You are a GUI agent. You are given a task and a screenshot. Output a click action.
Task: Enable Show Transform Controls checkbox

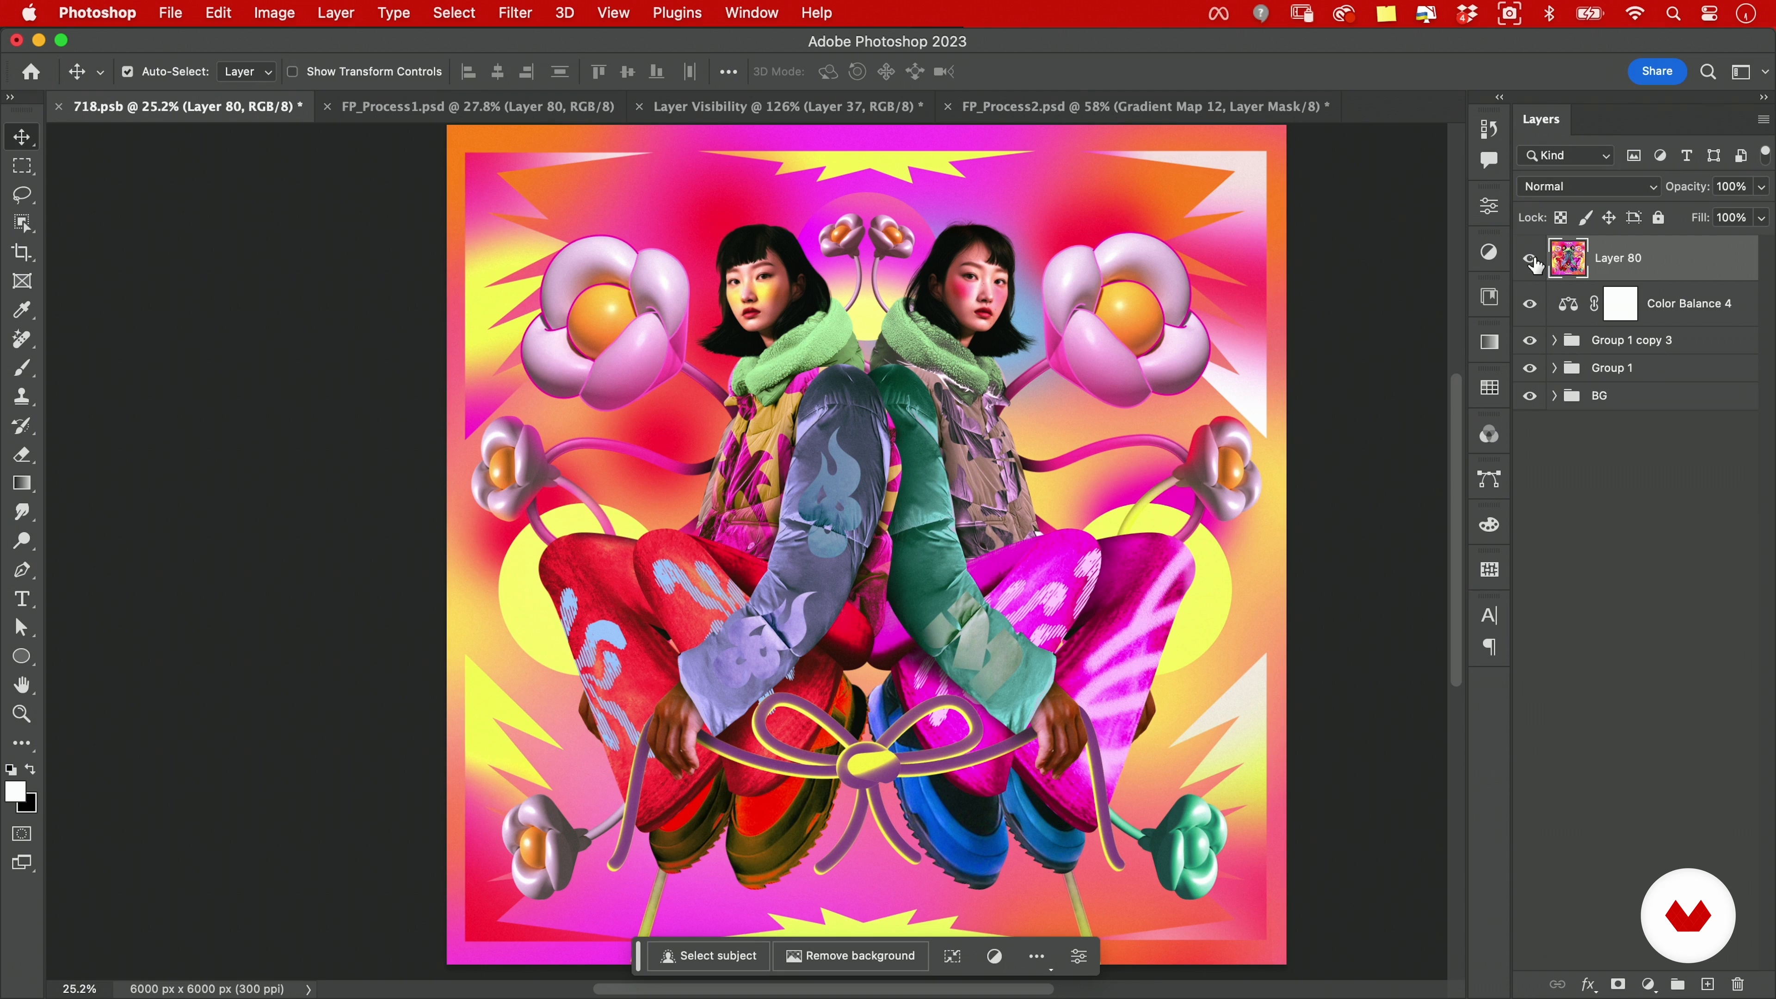click(x=292, y=72)
